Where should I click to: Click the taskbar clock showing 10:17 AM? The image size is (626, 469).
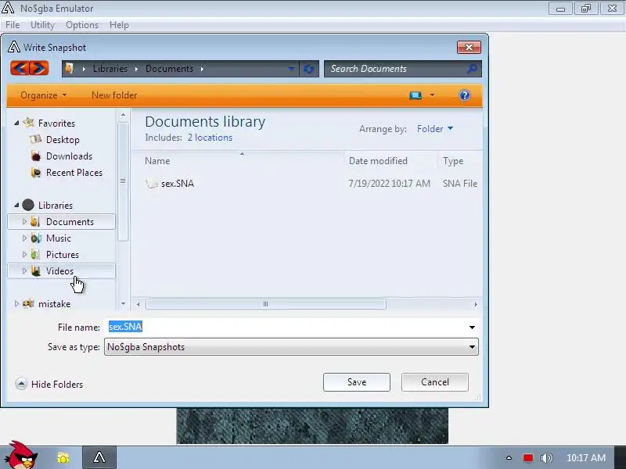[585, 458]
